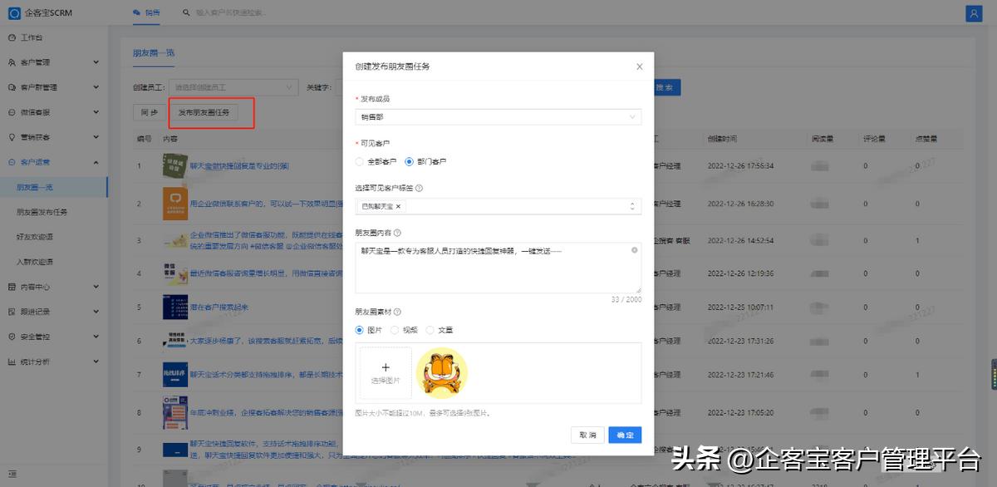Open the 发布成员 dropdown showing 销售部
The width and height of the screenshot is (997, 487).
click(497, 116)
